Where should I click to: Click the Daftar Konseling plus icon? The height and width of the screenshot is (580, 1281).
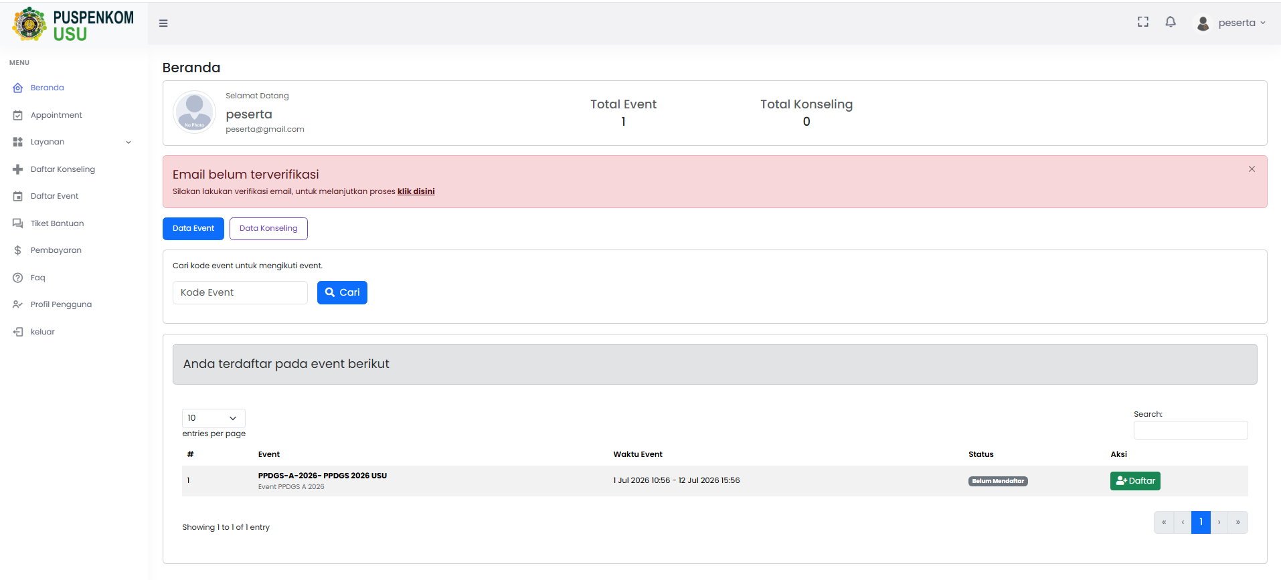(18, 169)
